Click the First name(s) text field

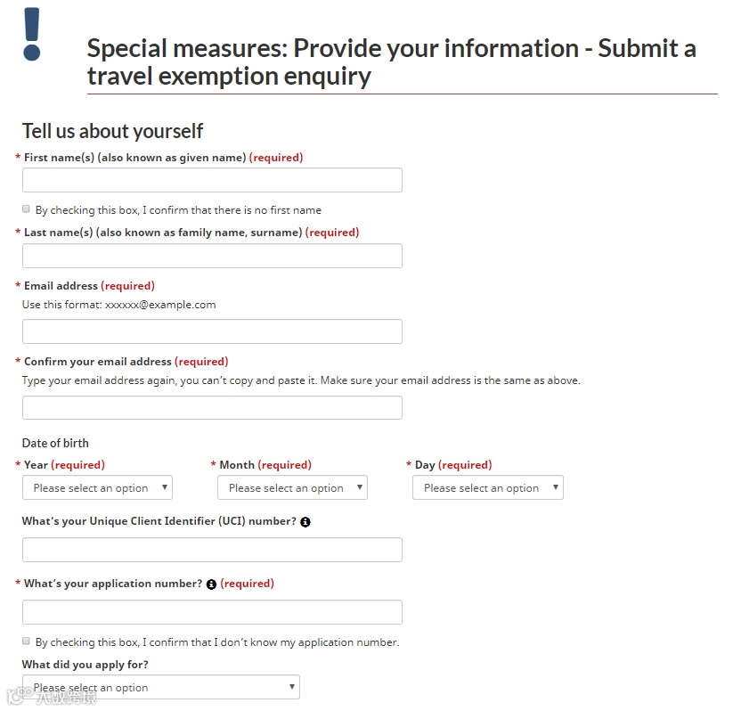(212, 180)
